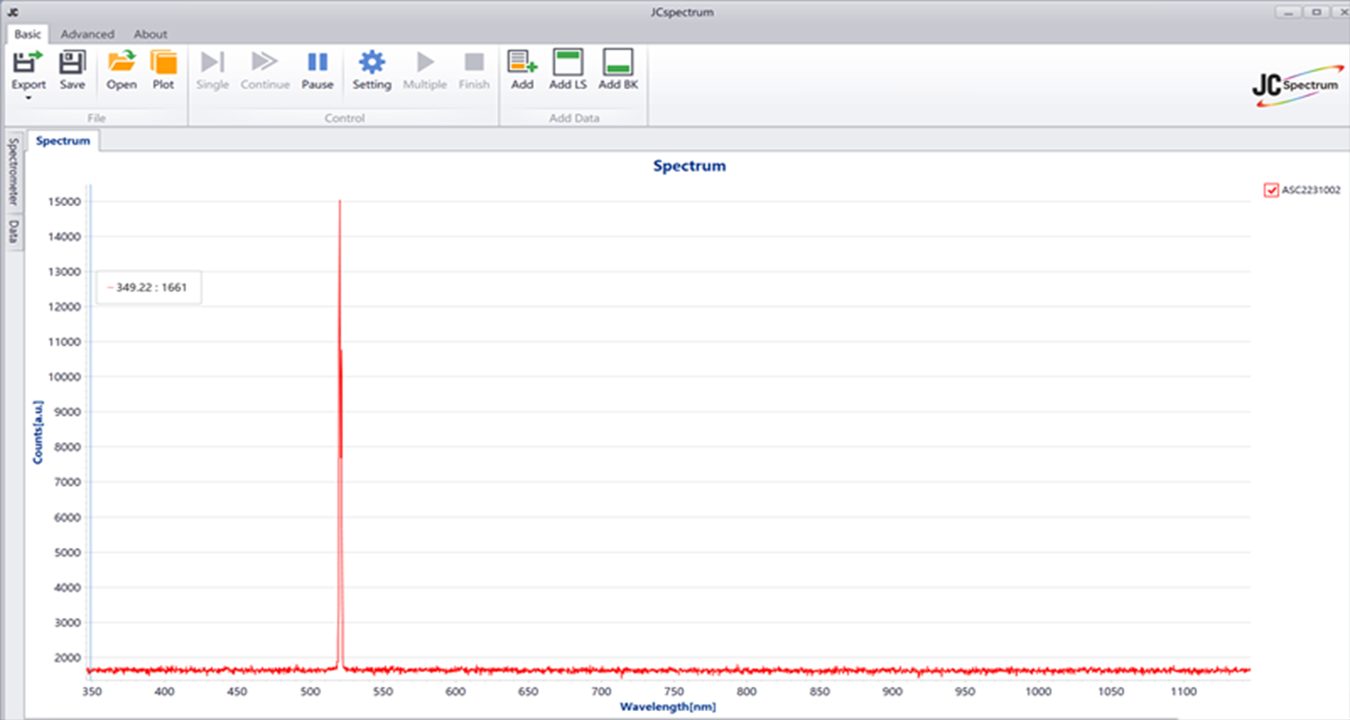The image size is (1350, 720).
Task: Select the Basic ribbon tab
Action: click(27, 34)
